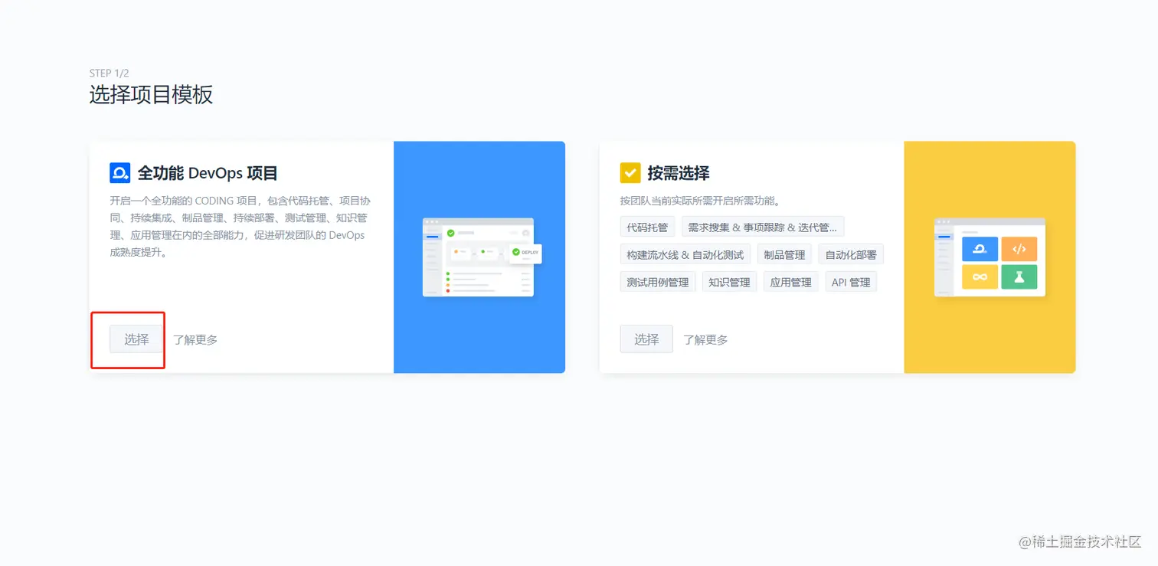Click 选择 button under 全功能 DevOps 项目
Screen dimensions: 1158x566
[136, 339]
